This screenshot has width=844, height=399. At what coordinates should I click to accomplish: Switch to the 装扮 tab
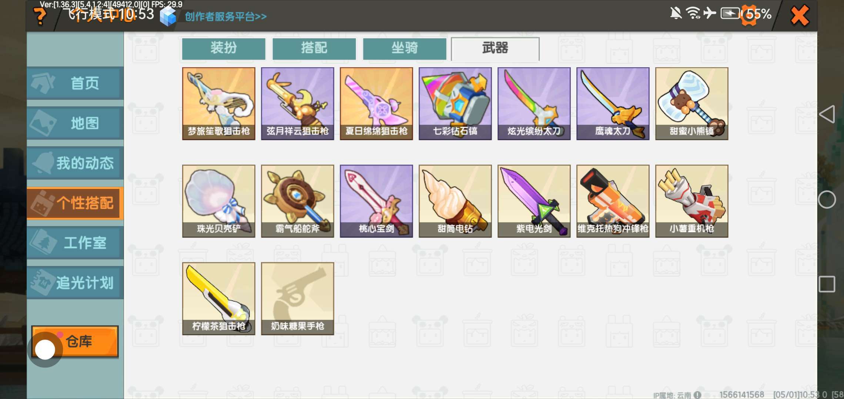click(x=224, y=48)
